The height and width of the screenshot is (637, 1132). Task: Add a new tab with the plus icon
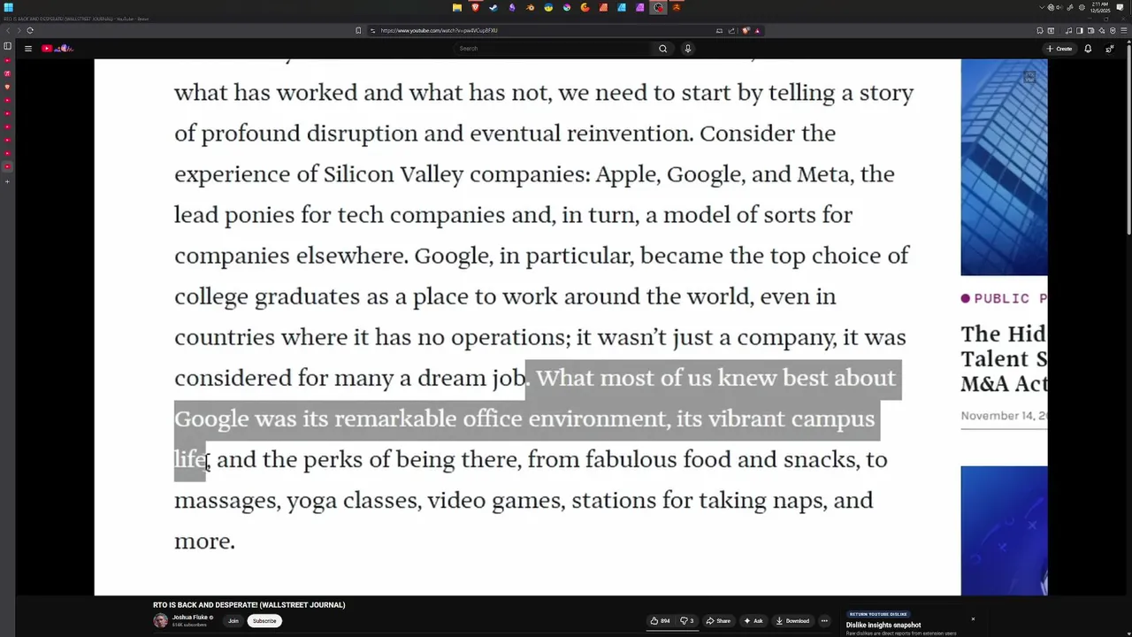pyautogui.click(x=7, y=181)
